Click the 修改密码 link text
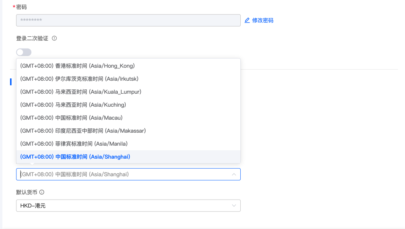The width and height of the screenshot is (405, 229). pyautogui.click(x=262, y=20)
